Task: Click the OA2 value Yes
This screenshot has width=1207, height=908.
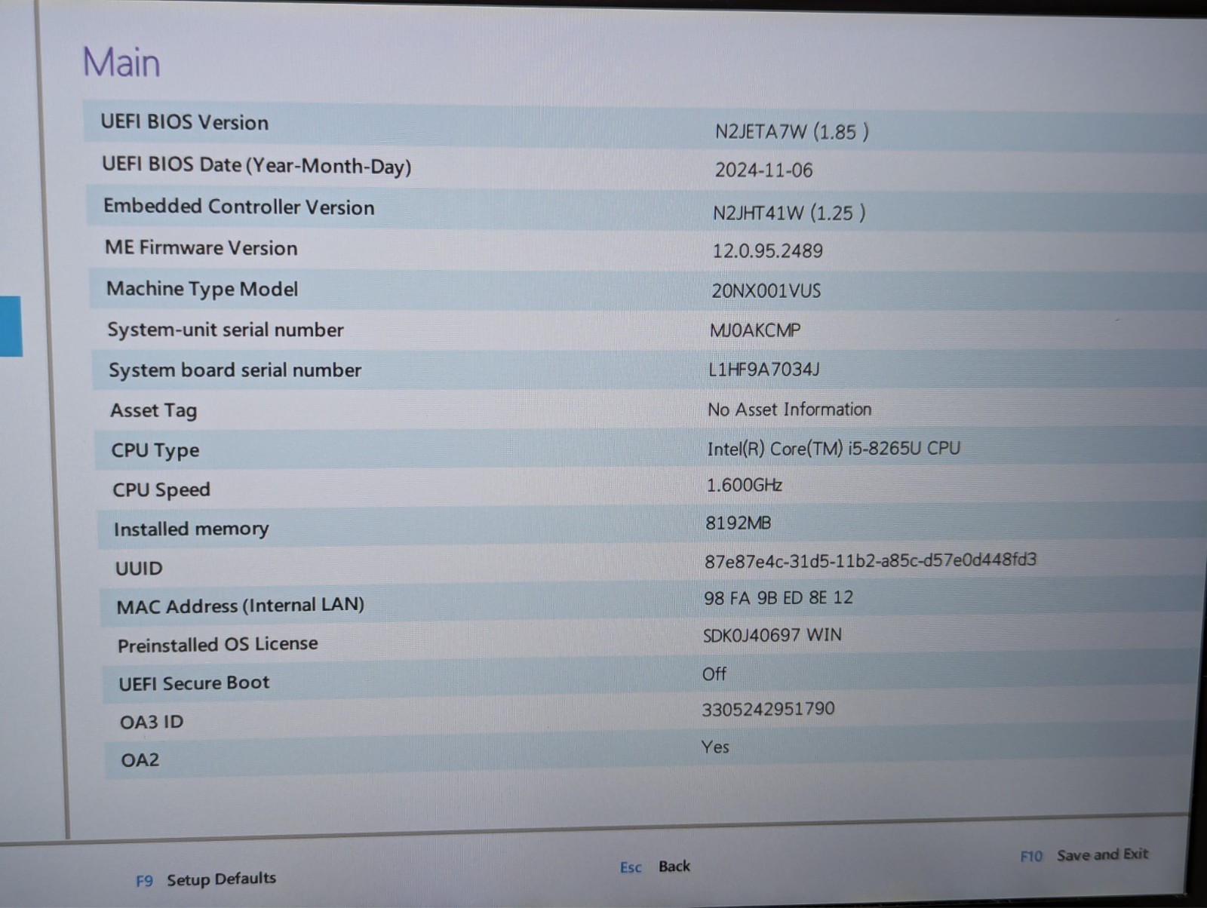Action: 714,747
